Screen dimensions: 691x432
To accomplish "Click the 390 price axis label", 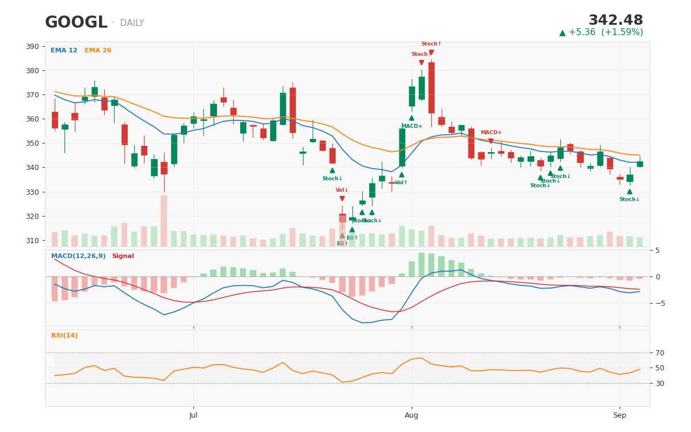I will pos(33,47).
